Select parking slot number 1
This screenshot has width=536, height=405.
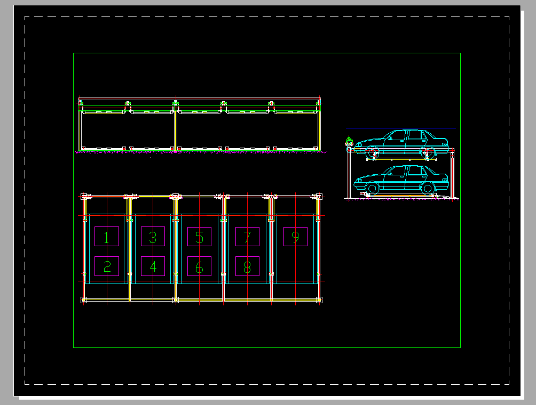(x=107, y=236)
